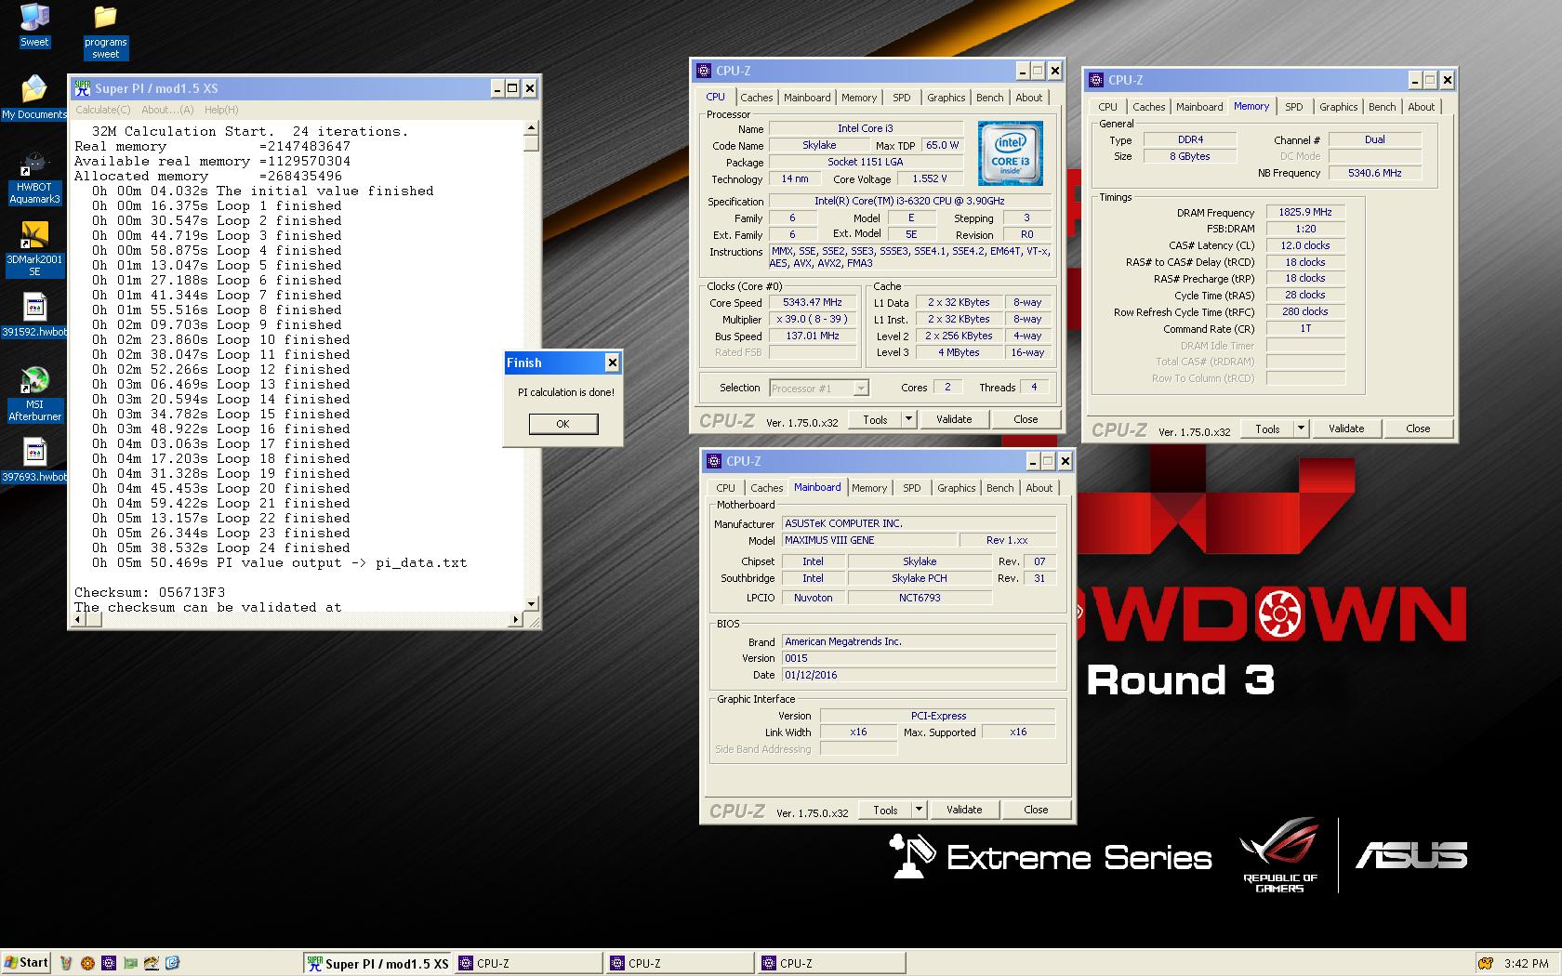This screenshot has width=1562, height=976.
Task: Click the Intel Core i3 logo badge
Action: coord(1010,153)
